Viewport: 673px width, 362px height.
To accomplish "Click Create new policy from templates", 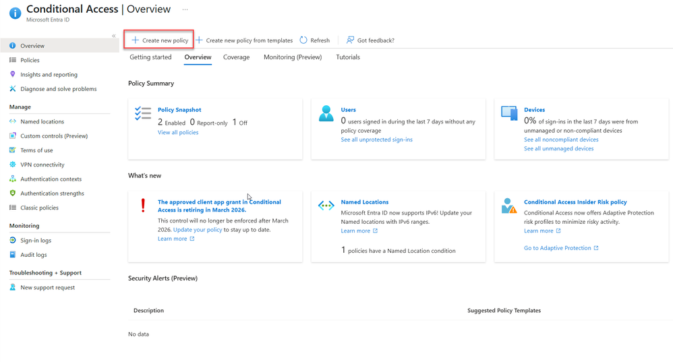I will click(x=244, y=40).
